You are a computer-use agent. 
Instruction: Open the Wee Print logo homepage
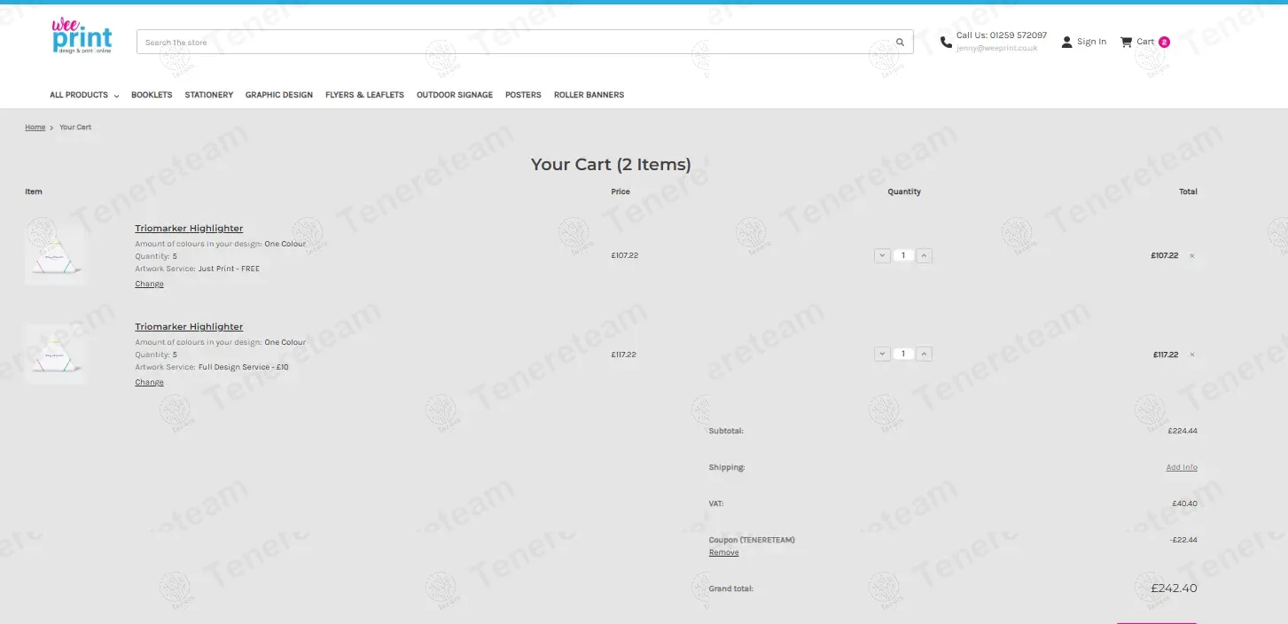(x=82, y=36)
